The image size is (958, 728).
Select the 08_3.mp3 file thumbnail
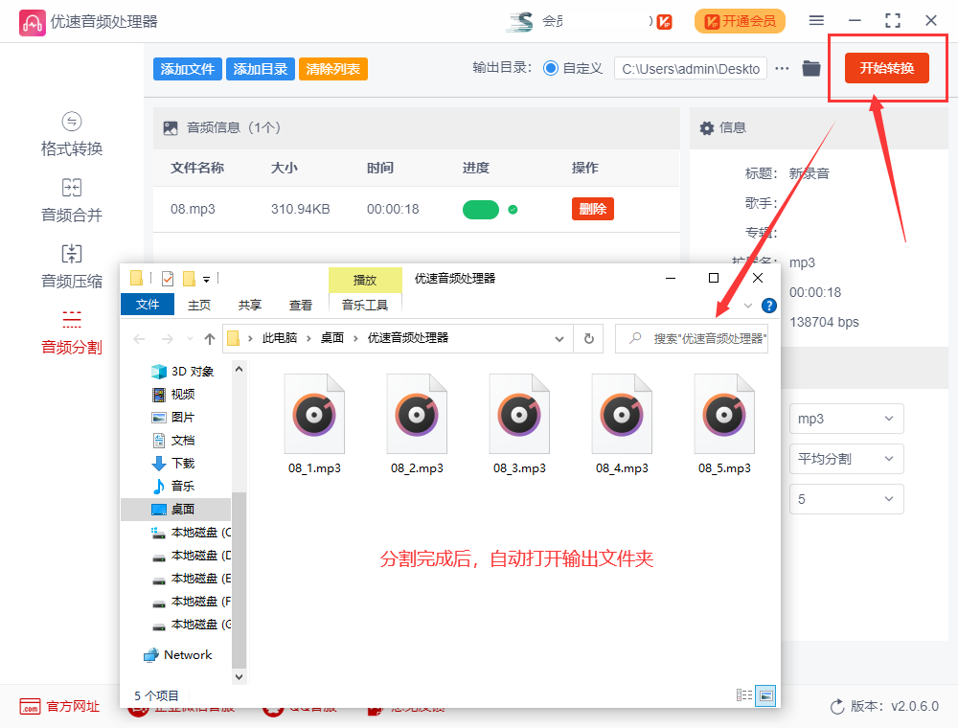click(x=519, y=414)
